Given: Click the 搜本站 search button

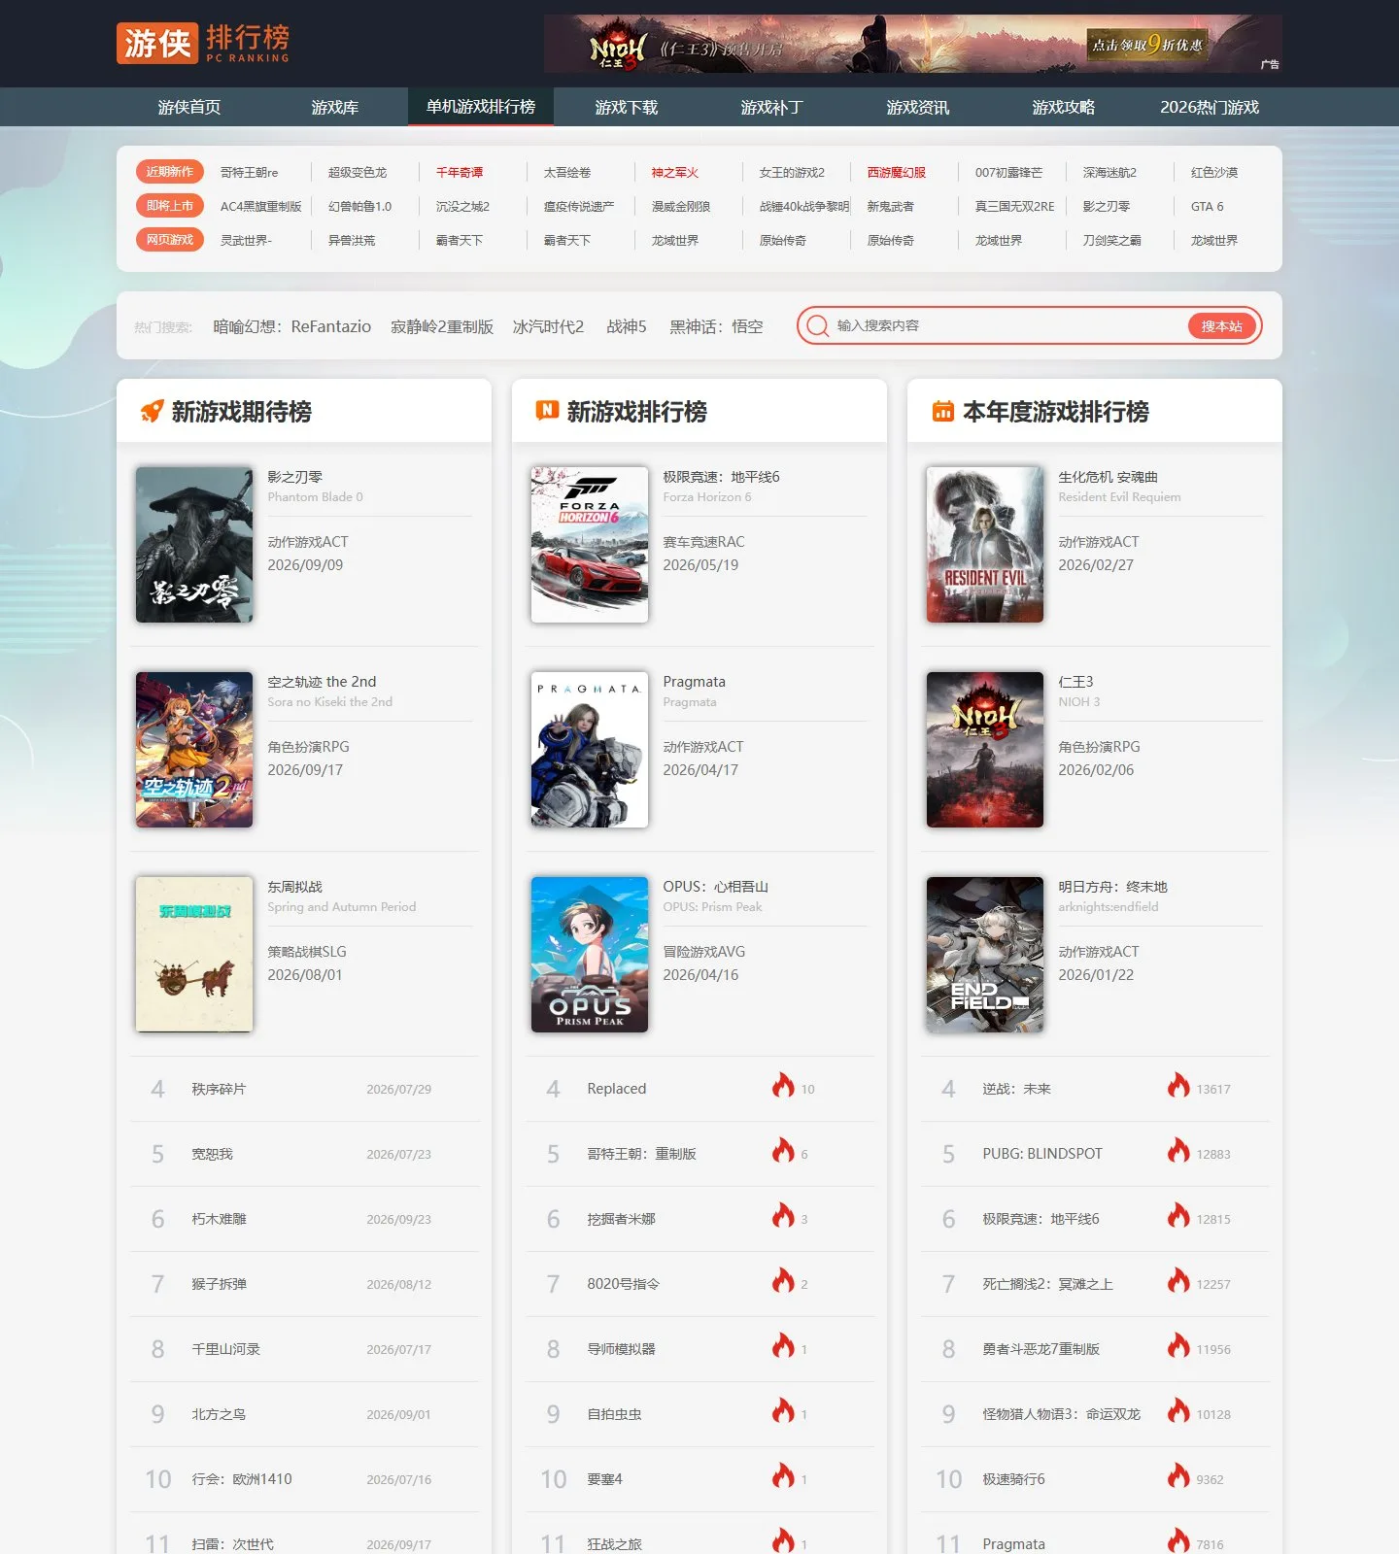Looking at the screenshot, I should pyautogui.click(x=1222, y=326).
